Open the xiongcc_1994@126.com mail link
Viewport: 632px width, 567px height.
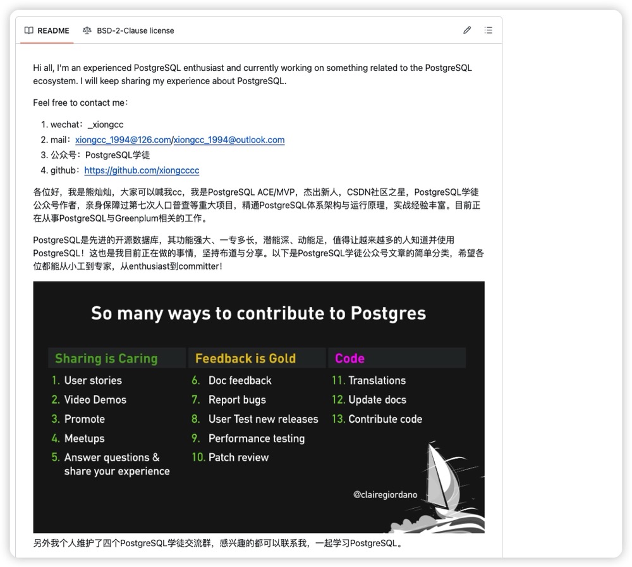point(123,140)
